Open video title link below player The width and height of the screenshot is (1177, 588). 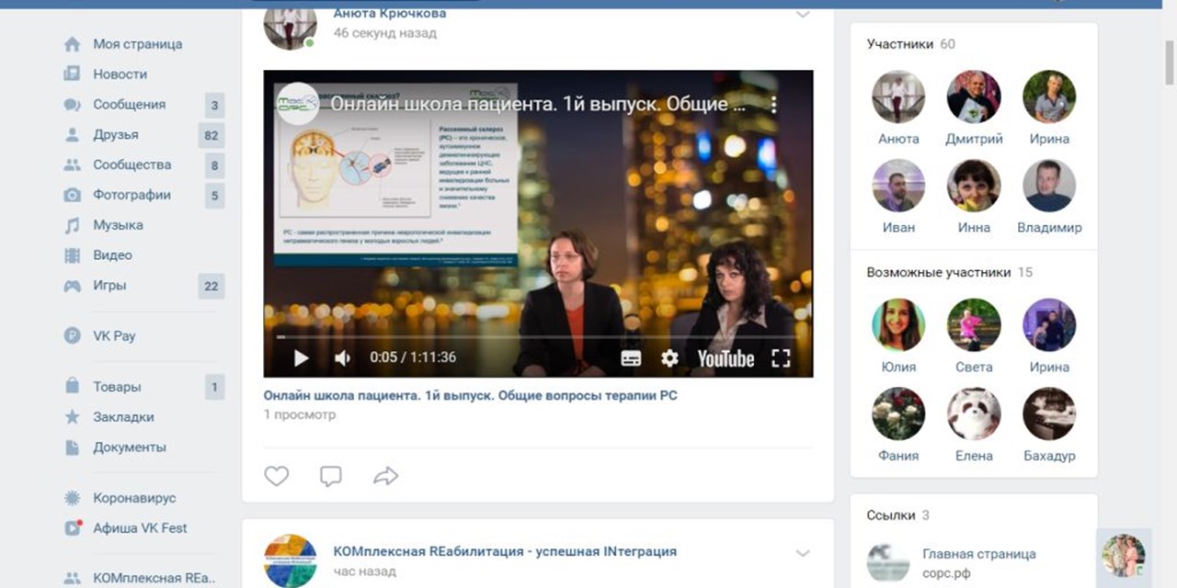pos(470,395)
